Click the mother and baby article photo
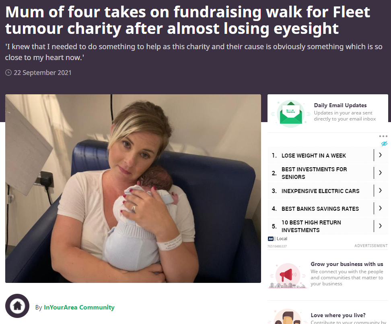Screen dimensions: 391x324 (133, 189)
